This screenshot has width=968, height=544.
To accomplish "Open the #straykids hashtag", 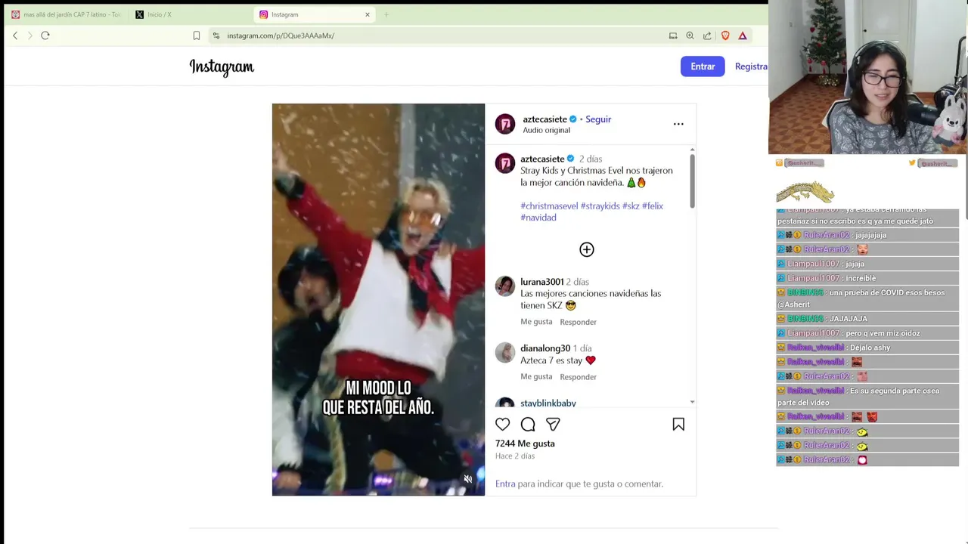I will [x=600, y=206].
